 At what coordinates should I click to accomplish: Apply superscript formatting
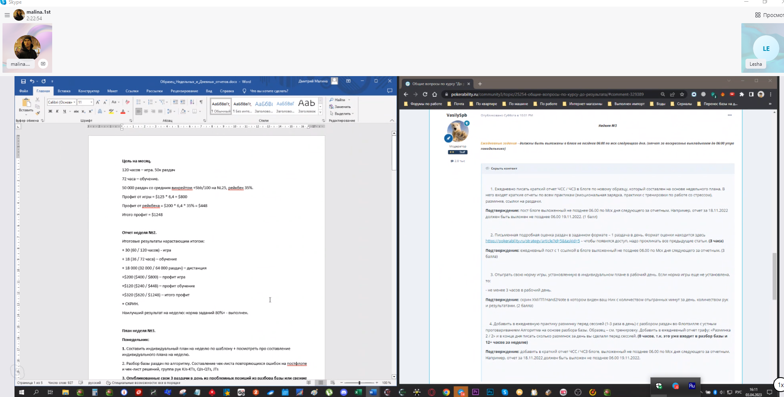point(90,111)
